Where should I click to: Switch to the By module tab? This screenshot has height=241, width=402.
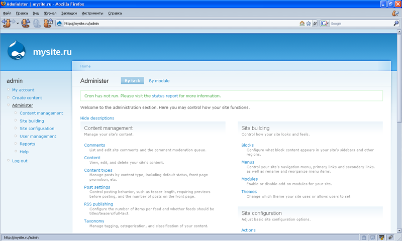[x=159, y=81]
